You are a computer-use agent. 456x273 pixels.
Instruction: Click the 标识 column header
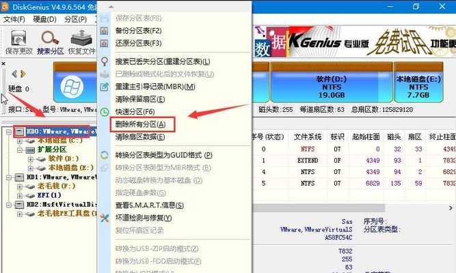tap(337, 136)
